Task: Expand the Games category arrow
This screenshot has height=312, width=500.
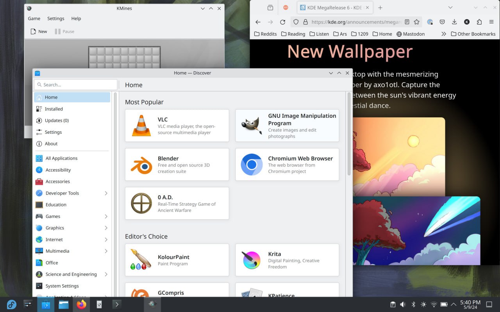Action: 106,216
